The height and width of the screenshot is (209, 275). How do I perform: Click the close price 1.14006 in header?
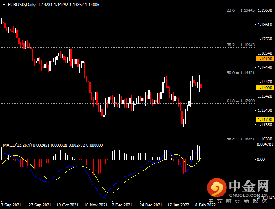[92, 5]
